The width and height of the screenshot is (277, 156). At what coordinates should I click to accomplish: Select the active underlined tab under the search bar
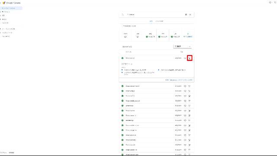151,21
